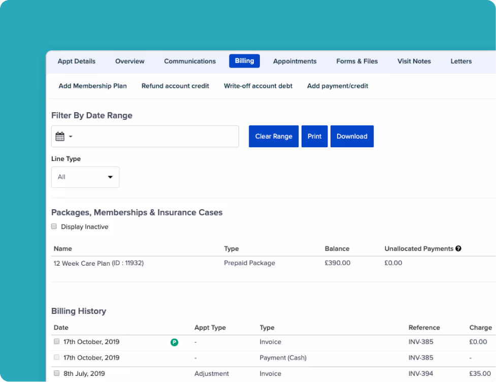Open the Visit Notes tab
Image resolution: width=496 pixels, height=382 pixels.
(x=414, y=61)
